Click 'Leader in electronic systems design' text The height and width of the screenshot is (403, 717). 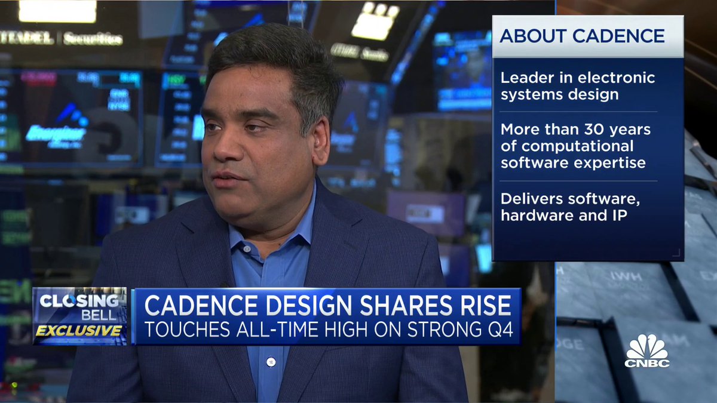tap(578, 86)
